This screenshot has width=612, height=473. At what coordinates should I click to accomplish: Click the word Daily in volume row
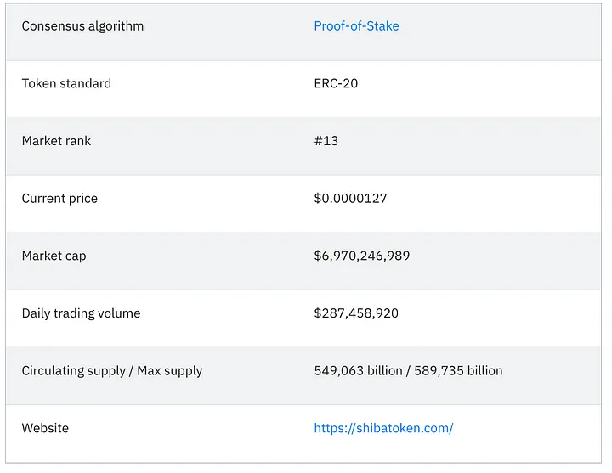37,313
